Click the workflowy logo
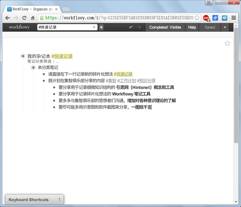The height and width of the screenshot is (207, 241). click(19, 27)
